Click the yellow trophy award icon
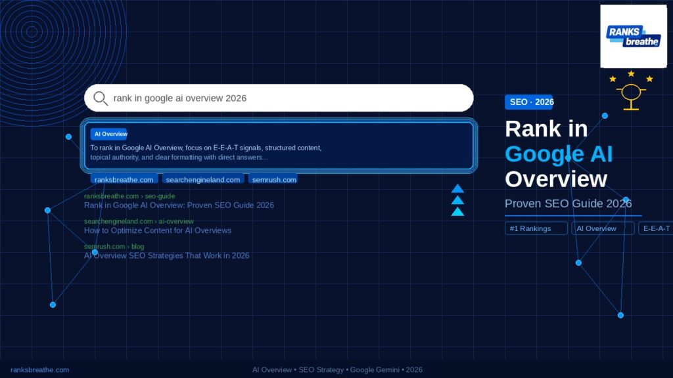673x378 pixels. tap(631, 91)
